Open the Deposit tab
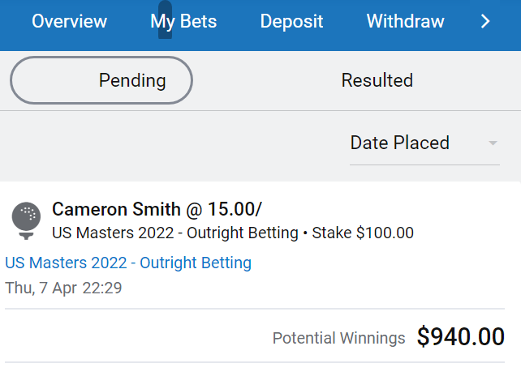521x376 pixels. click(291, 22)
